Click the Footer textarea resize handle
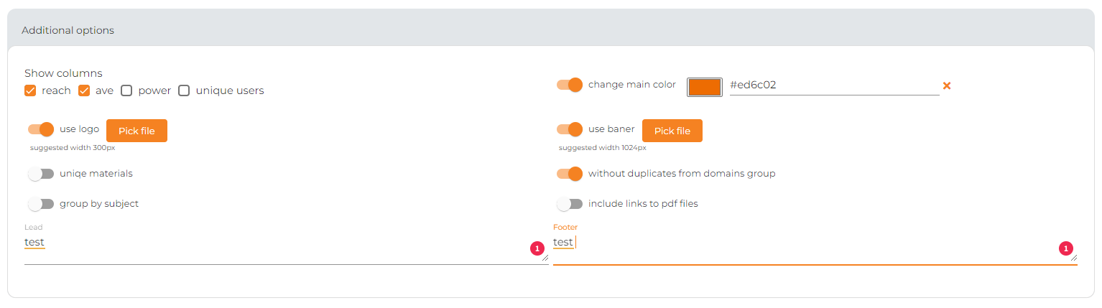The width and height of the screenshot is (1102, 308). (x=1074, y=257)
